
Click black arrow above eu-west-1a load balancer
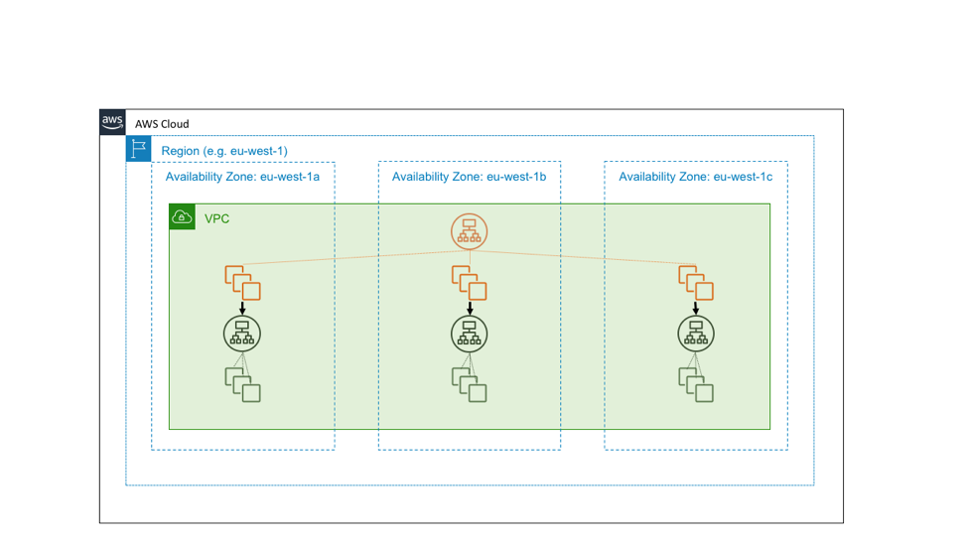coord(242,309)
